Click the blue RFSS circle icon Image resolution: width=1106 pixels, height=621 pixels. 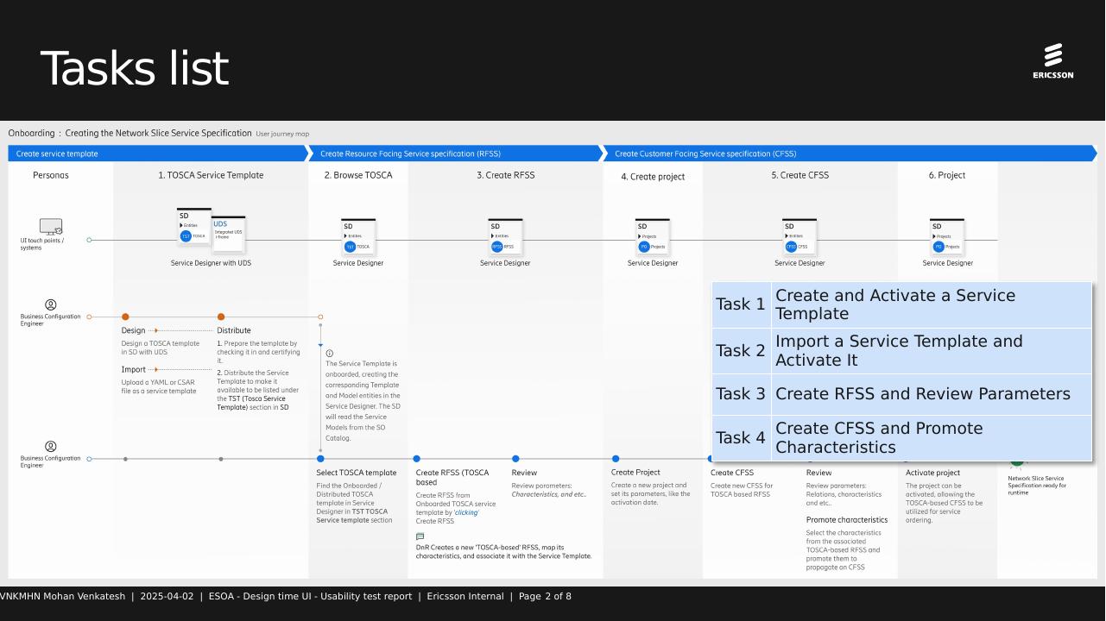point(497,246)
